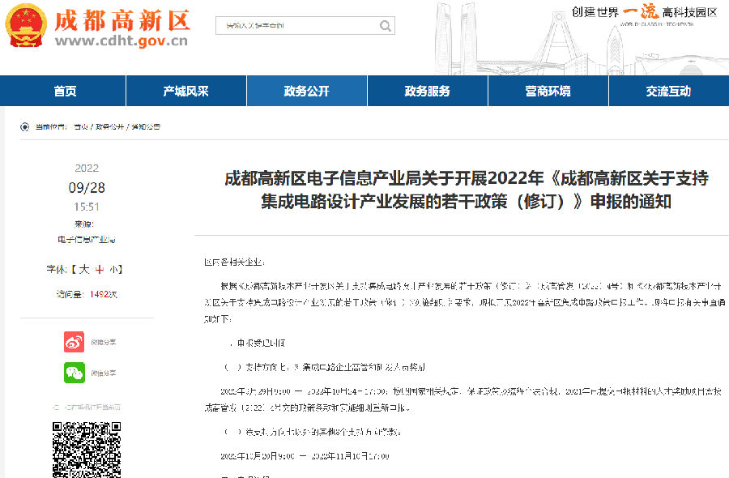729x478 pixels.
Task: Open the 产城风采 navigation menu
Action: point(185,92)
